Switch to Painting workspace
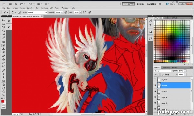The width and height of the screenshot is (194, 116). (152, 4)
